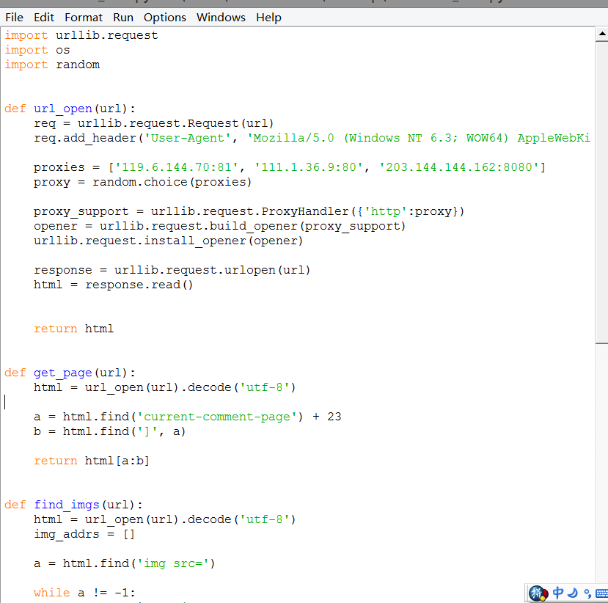Open the Run menu

click(x=123, y=17)
